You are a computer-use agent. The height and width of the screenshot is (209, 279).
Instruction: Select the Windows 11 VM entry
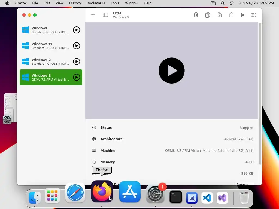(x=51, y=46)
